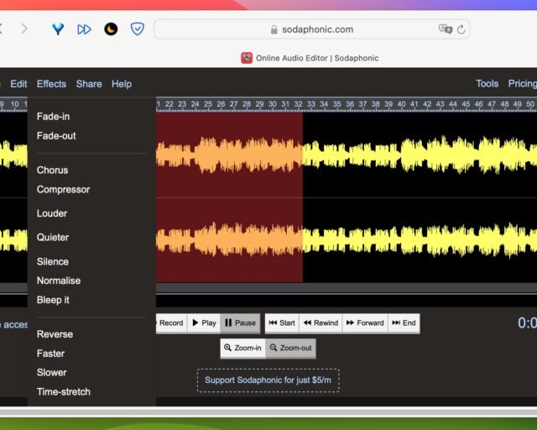Pause the audio playback

tap(240, 322)
